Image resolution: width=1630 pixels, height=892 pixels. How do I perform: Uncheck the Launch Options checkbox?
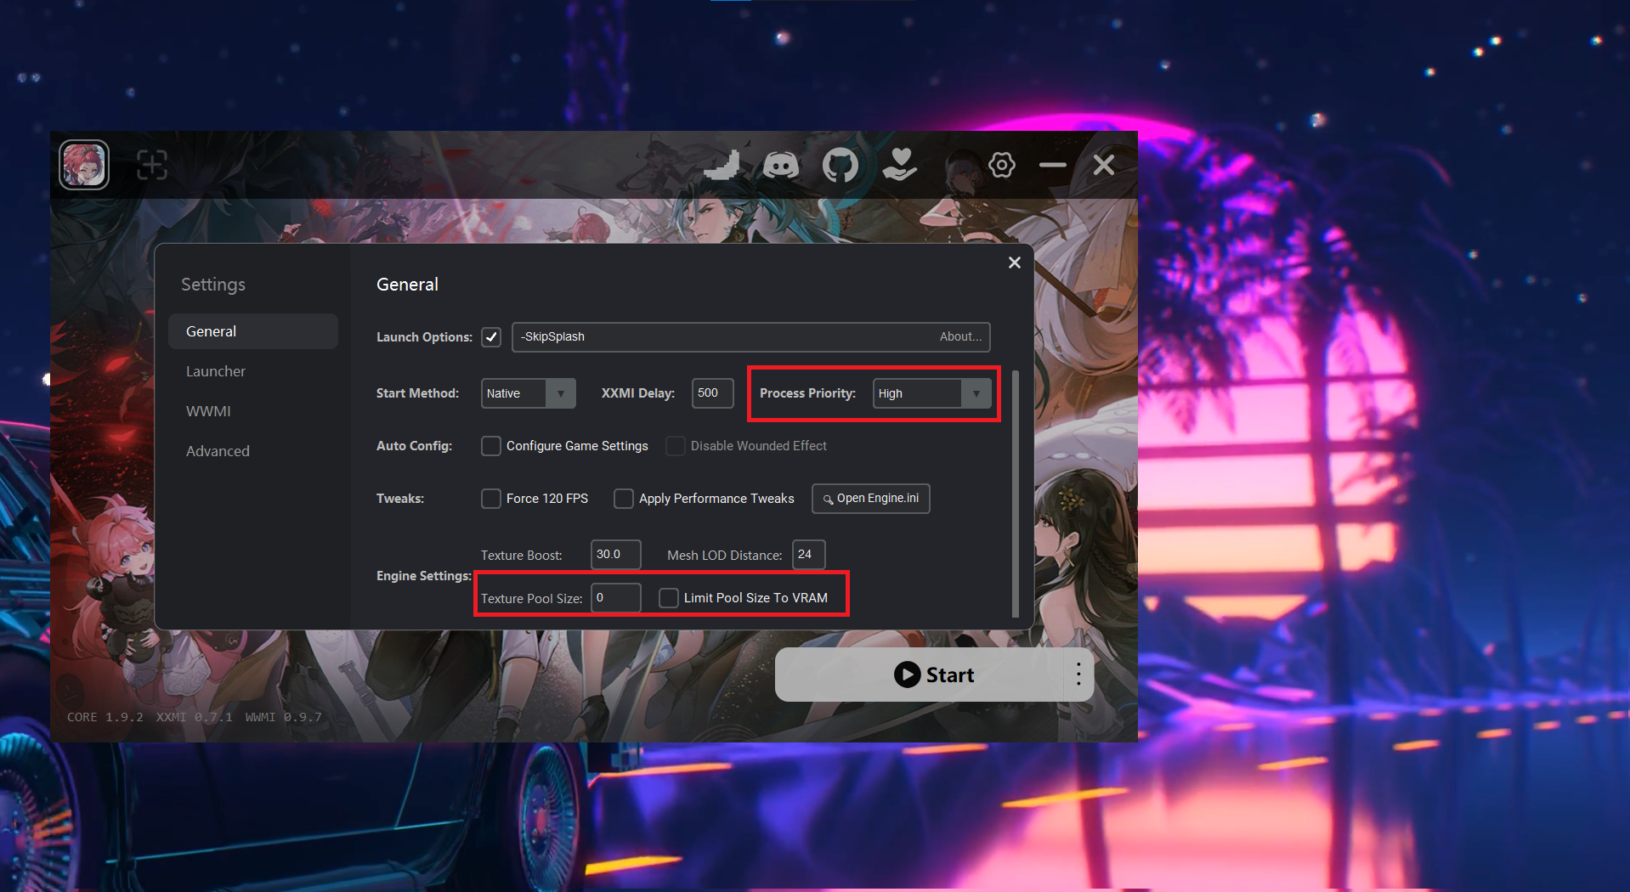491,337
